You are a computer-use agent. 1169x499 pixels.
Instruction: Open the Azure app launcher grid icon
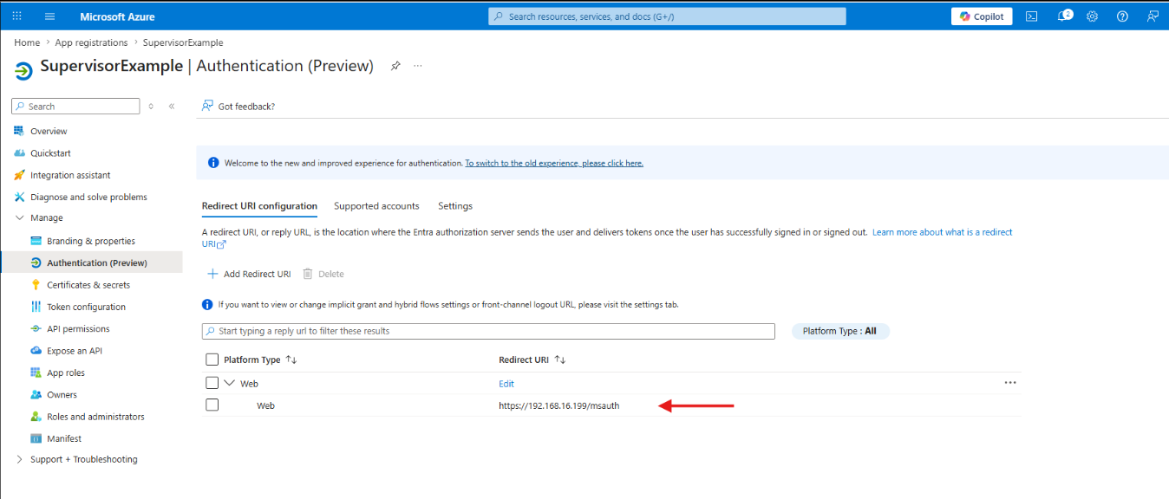[17, 16]
